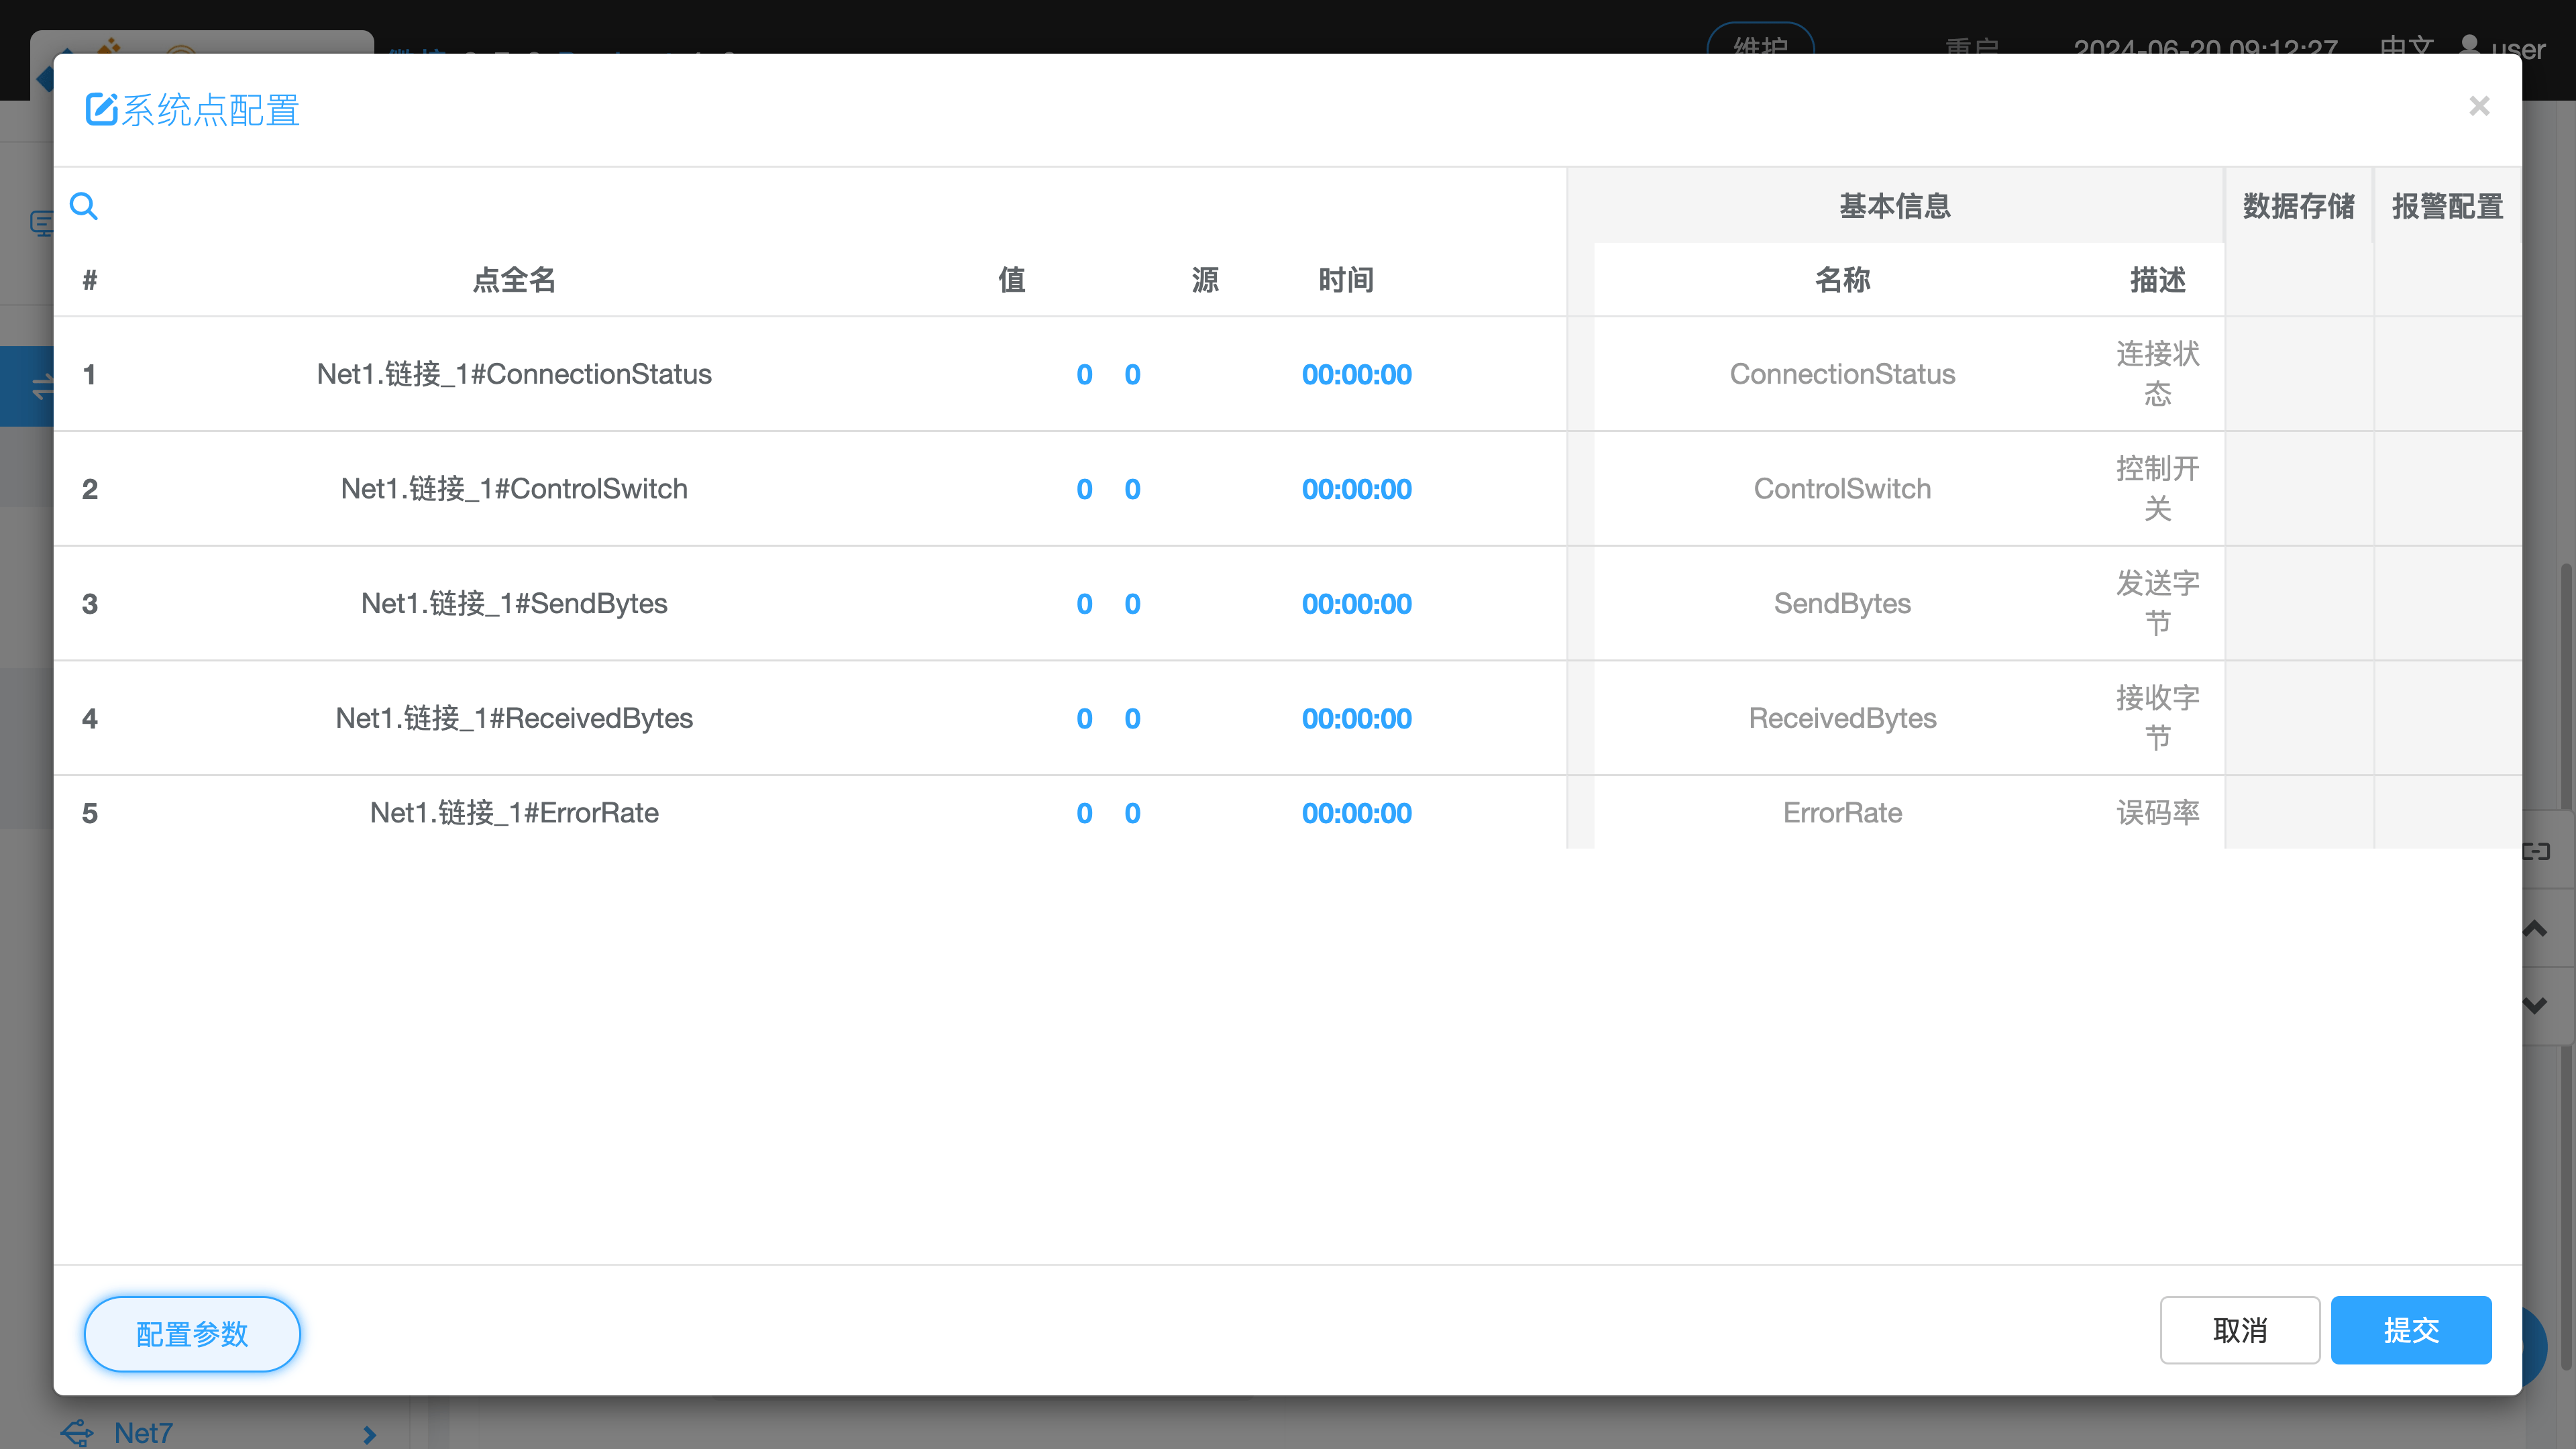Click the ControlSwitch name field

[1842, 489]
